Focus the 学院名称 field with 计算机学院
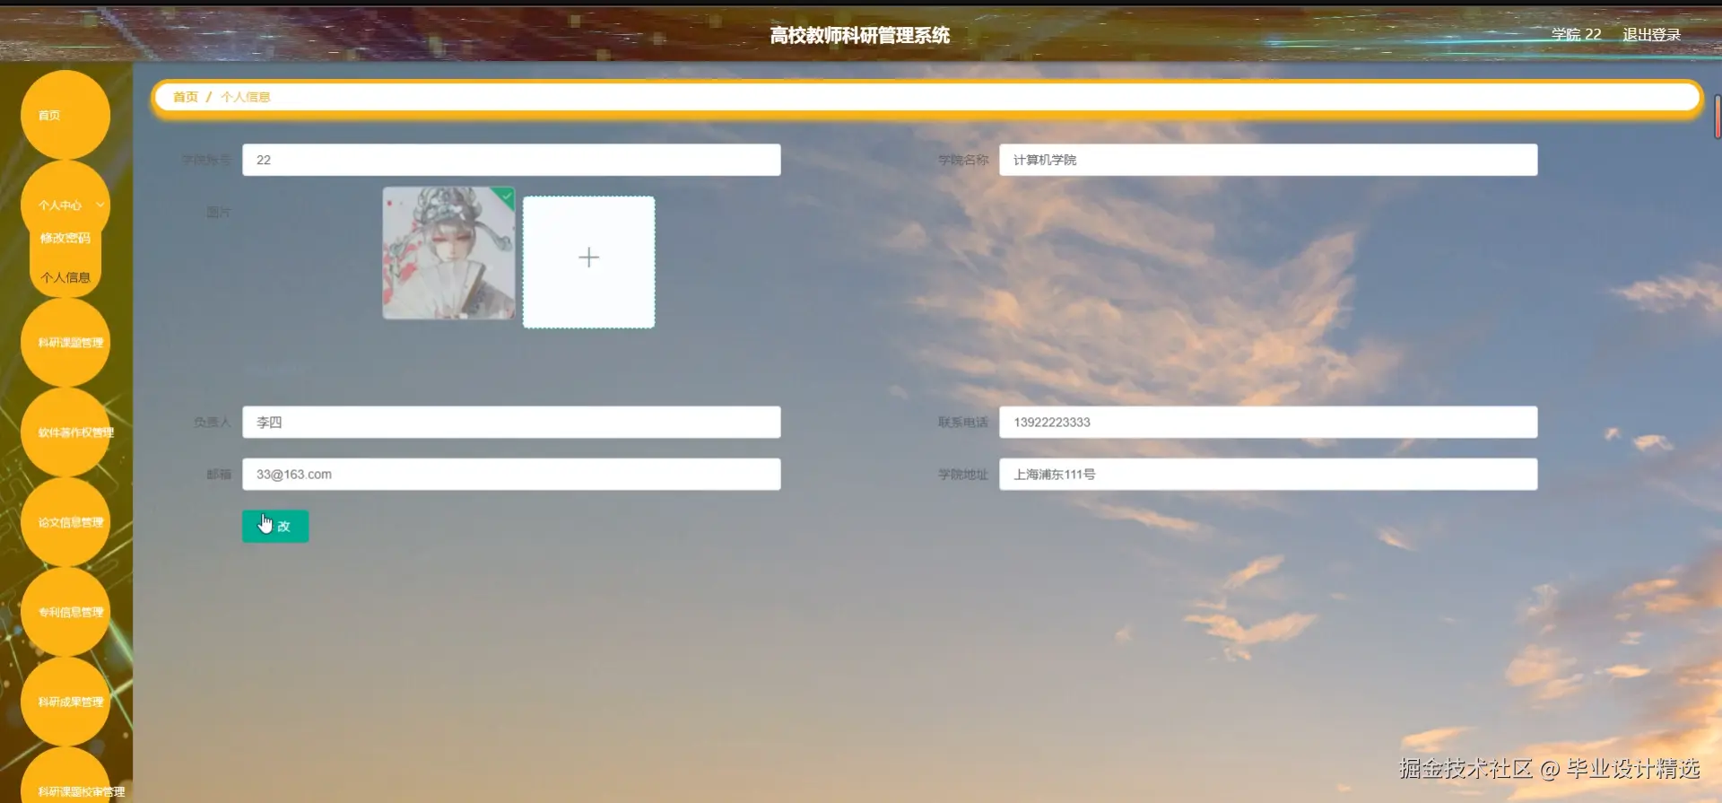Screen dimensions: 1722x803 [1268, 160]
